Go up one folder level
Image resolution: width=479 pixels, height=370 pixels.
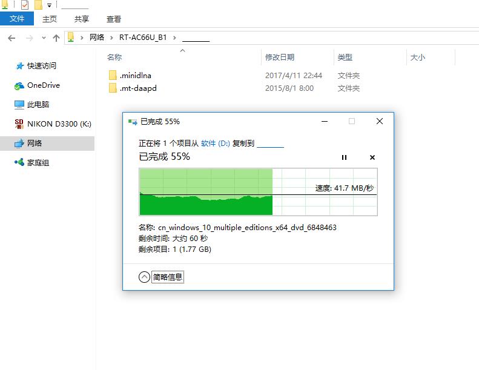coord(56,38)
